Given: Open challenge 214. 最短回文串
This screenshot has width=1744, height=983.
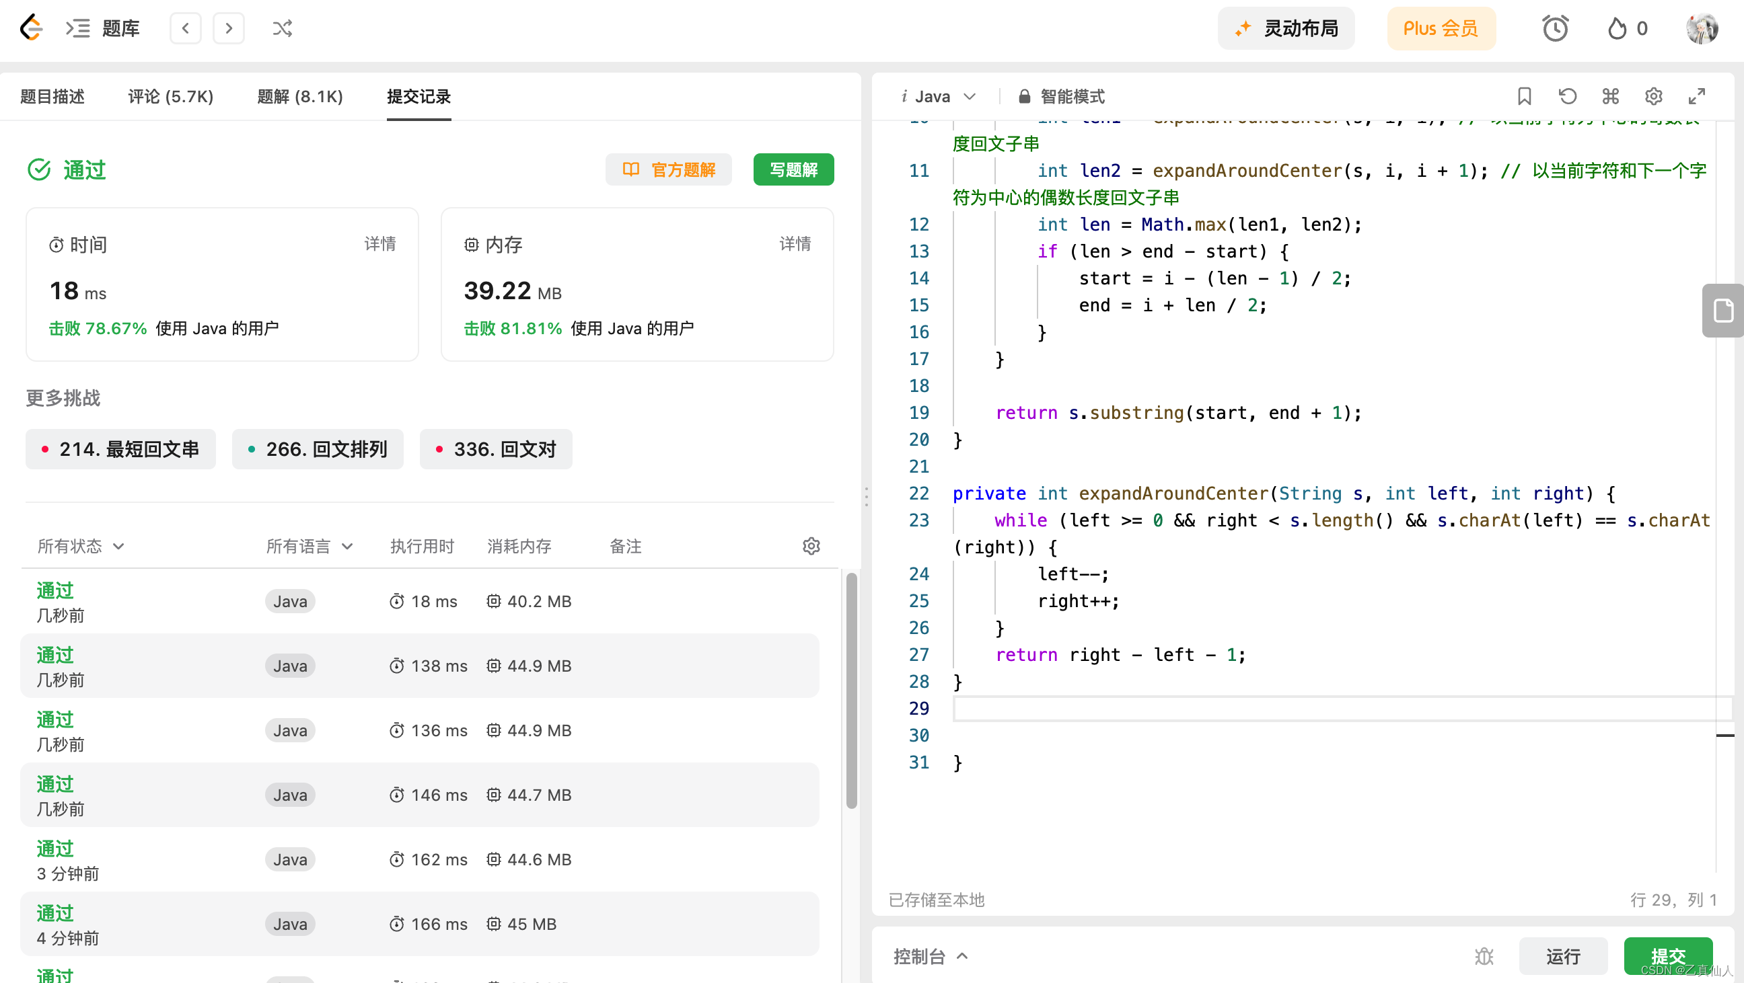Looking at the screenshot, I should 120,449.
